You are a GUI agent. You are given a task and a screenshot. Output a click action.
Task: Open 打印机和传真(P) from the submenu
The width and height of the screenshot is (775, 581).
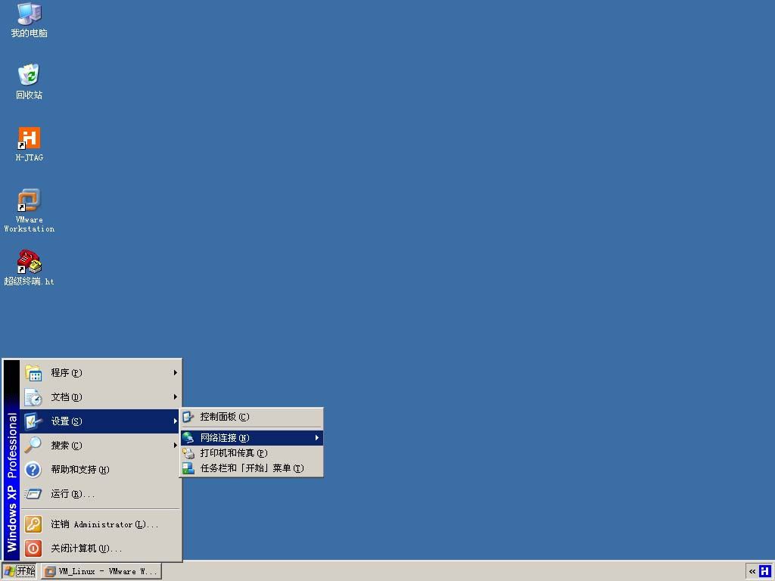pos(251,453)
